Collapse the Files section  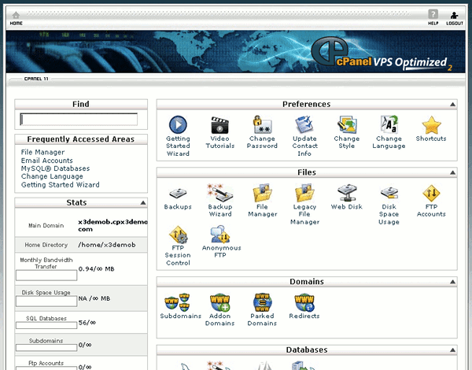[452, 172]
